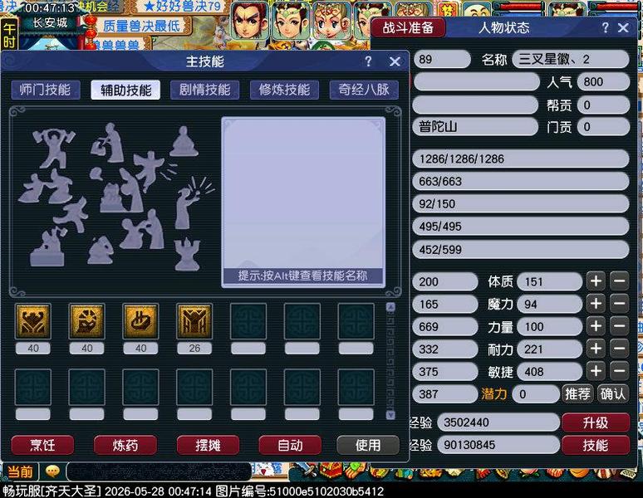Increase 体质 with its plus button
The width and height of the screenshot is (643, 498).
596,281
